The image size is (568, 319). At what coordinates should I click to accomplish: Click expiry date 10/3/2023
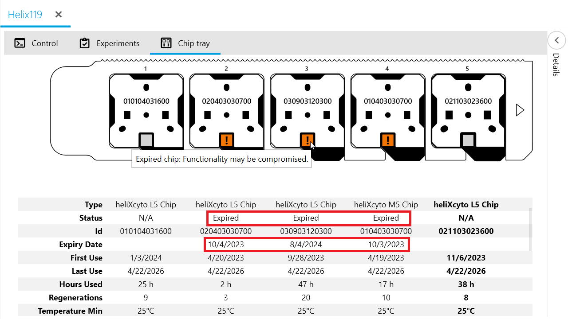(x=386, y=245)
